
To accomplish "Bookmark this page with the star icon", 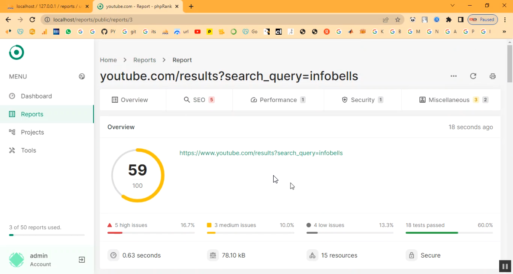I will [397, 20].
